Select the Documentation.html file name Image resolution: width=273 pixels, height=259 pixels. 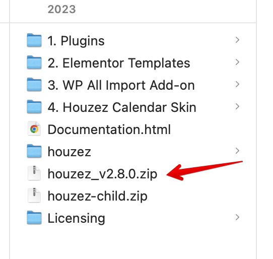tap(109, 129)
